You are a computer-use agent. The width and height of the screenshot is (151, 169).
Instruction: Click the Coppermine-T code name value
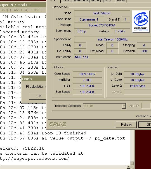coord(89,19)
